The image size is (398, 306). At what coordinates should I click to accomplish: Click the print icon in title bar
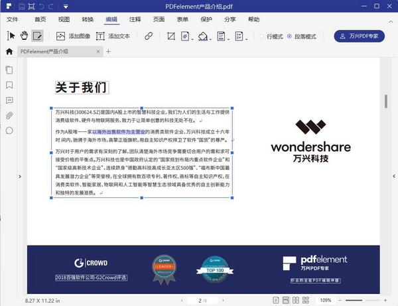(31, 7)
